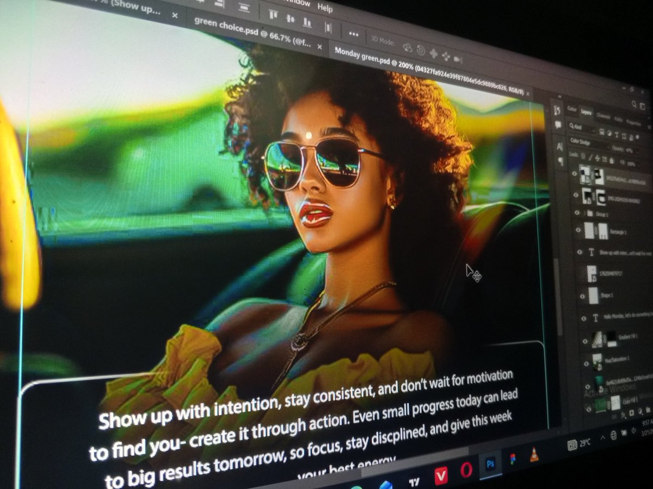
Task: Hide the IMG-2024 layer
Action: (x=576, y=195)
